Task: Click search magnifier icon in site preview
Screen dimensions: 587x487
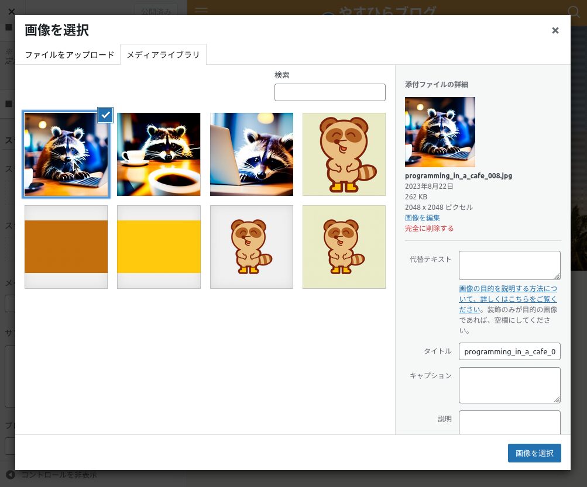Action: [574, 12]
